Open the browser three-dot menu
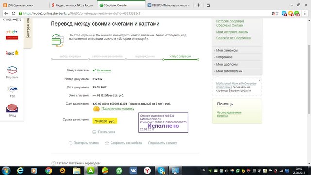Viewport: 311px width, 175px height. 305,13
